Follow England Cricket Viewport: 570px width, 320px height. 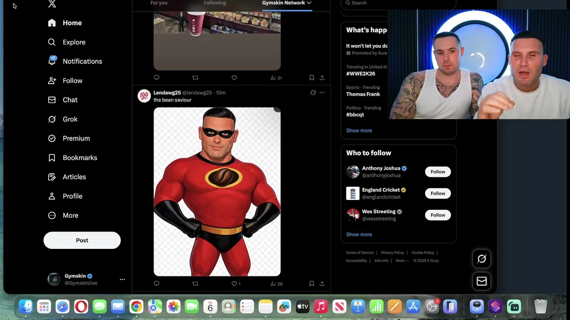pyautogui.click(x=438, y=193)
